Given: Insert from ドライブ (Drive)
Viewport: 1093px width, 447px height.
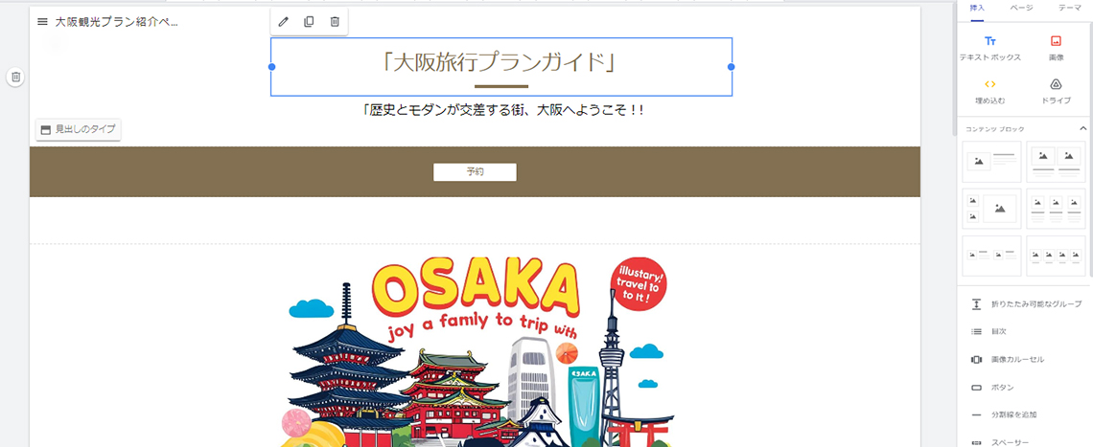Looking at the screenshot, I should [1056, 91].
